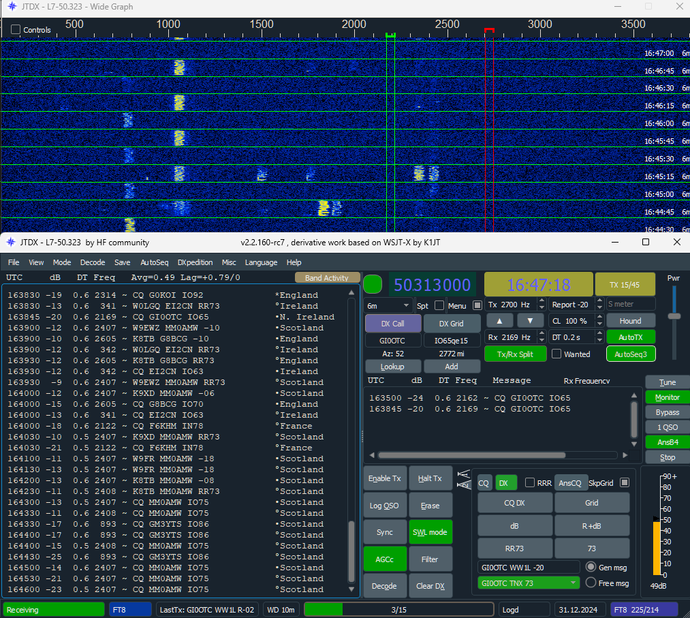Viewport: 690px width, 618px height.
Task: Select the Free msg radio button
Action: (x=591, y=583)
